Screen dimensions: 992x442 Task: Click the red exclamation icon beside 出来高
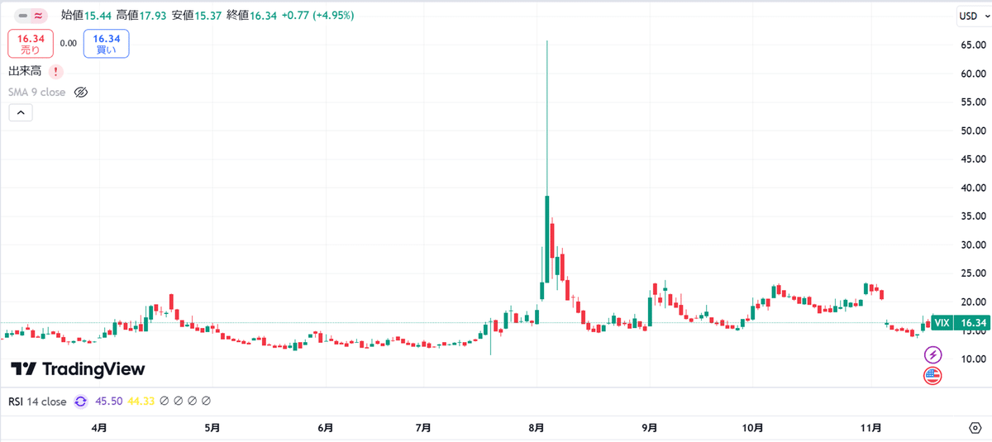pyautogui.click(x=56, y=72)
